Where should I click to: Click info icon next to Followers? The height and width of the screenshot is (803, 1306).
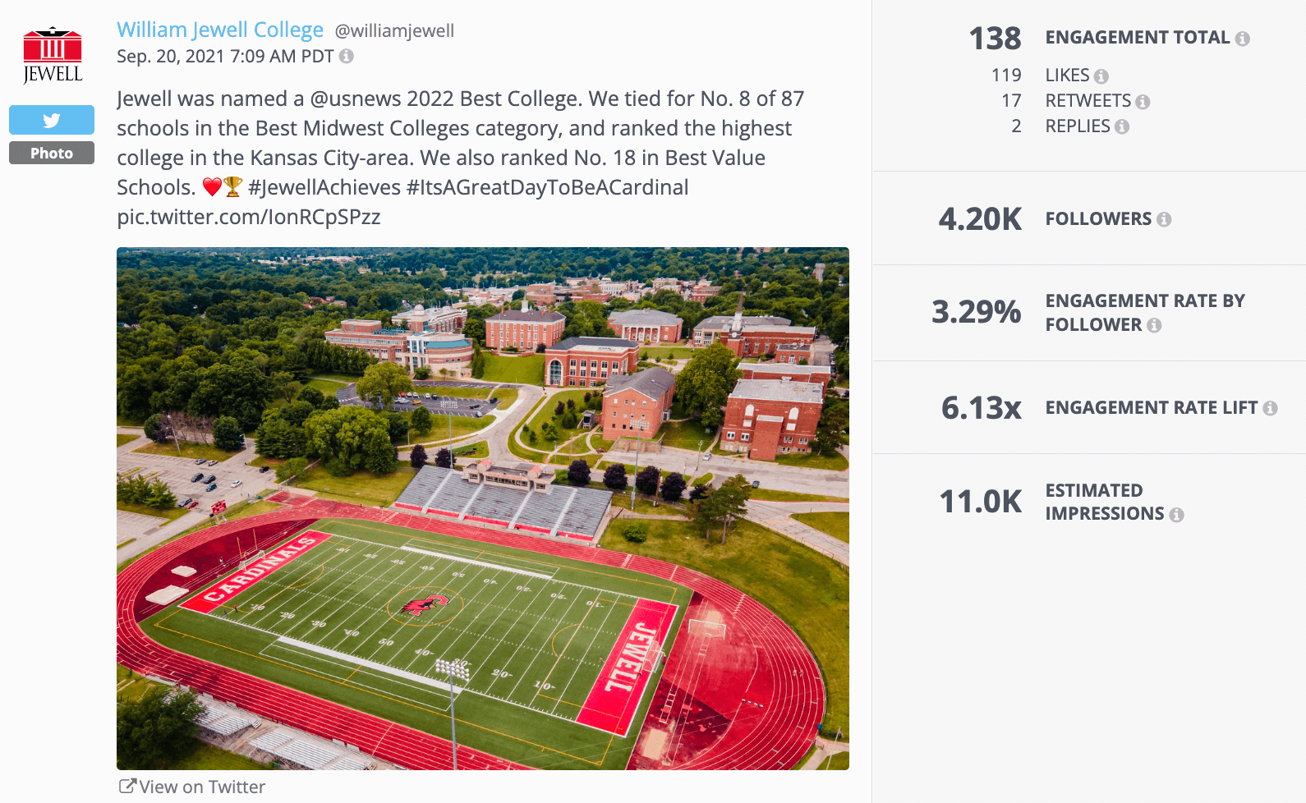click(1166, 218)
